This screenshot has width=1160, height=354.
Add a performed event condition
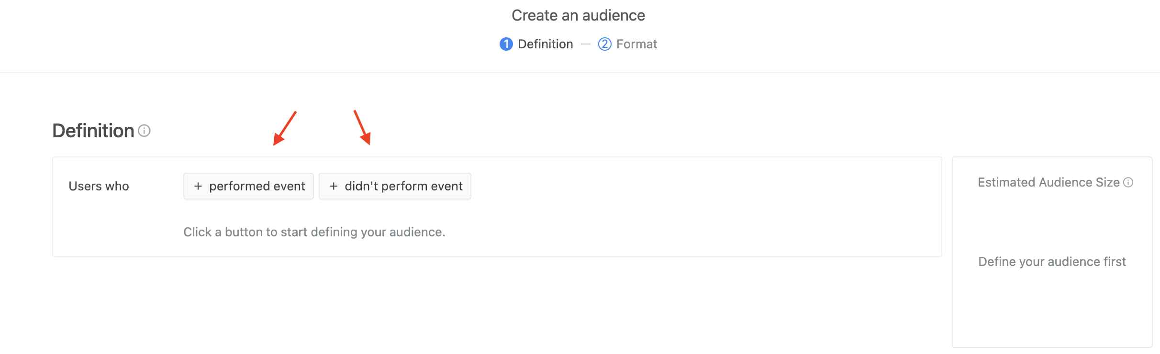coord(248,186)
